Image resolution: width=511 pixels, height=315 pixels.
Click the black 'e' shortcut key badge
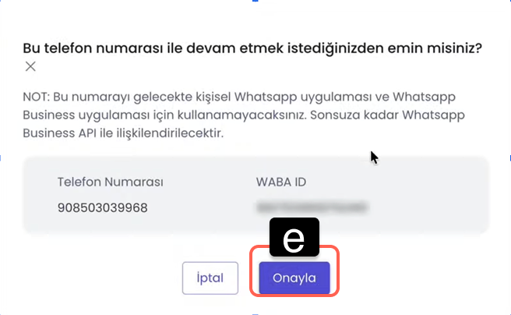click(x=294, y=238)
